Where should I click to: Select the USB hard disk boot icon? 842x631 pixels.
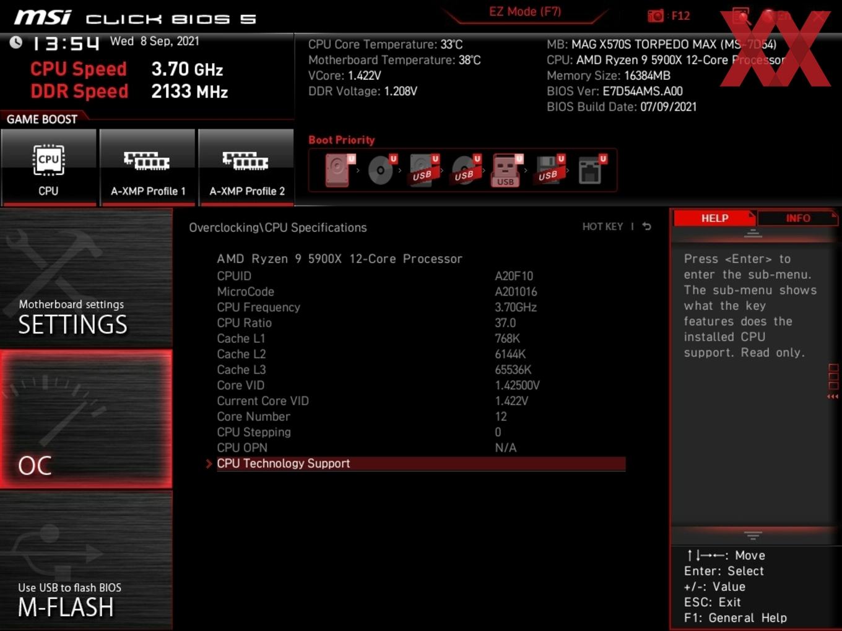(423, 170)
